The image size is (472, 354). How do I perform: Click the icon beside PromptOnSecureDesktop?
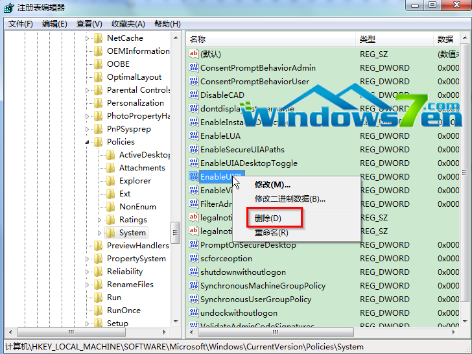pyautogui.click(x=193, y=245)
